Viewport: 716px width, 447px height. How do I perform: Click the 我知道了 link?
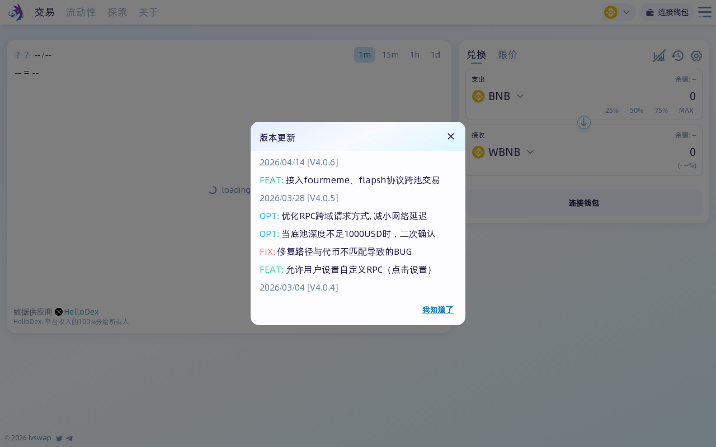[437, 310]
